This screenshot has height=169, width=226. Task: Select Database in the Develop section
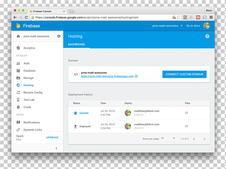[x=29, y=71]
